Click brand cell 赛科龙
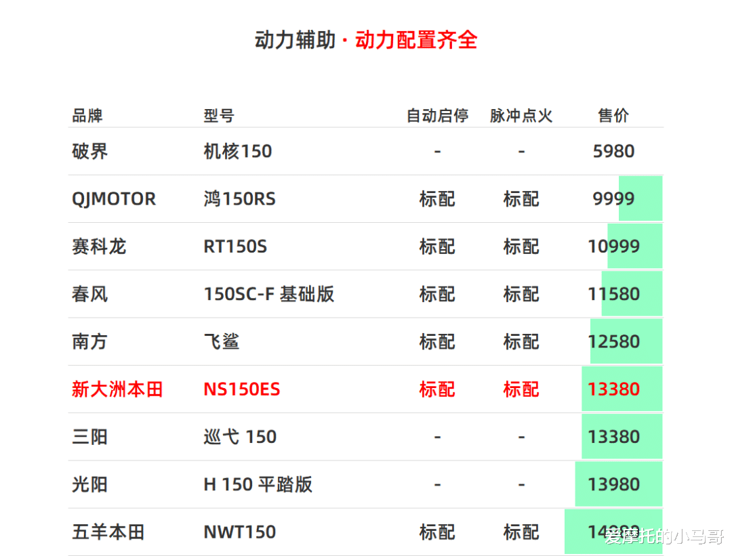732x556 pixels. point(99,247)
